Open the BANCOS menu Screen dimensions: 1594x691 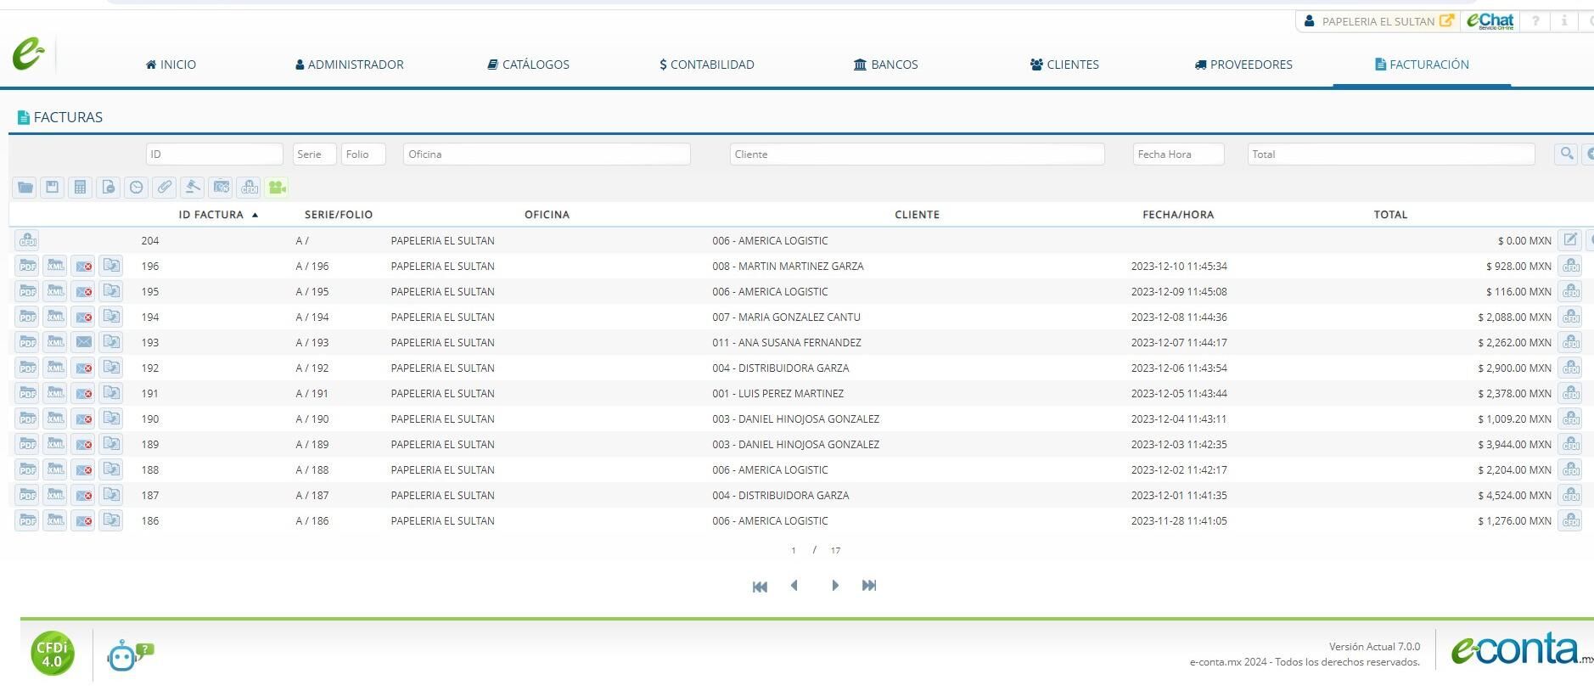point(885,65)
